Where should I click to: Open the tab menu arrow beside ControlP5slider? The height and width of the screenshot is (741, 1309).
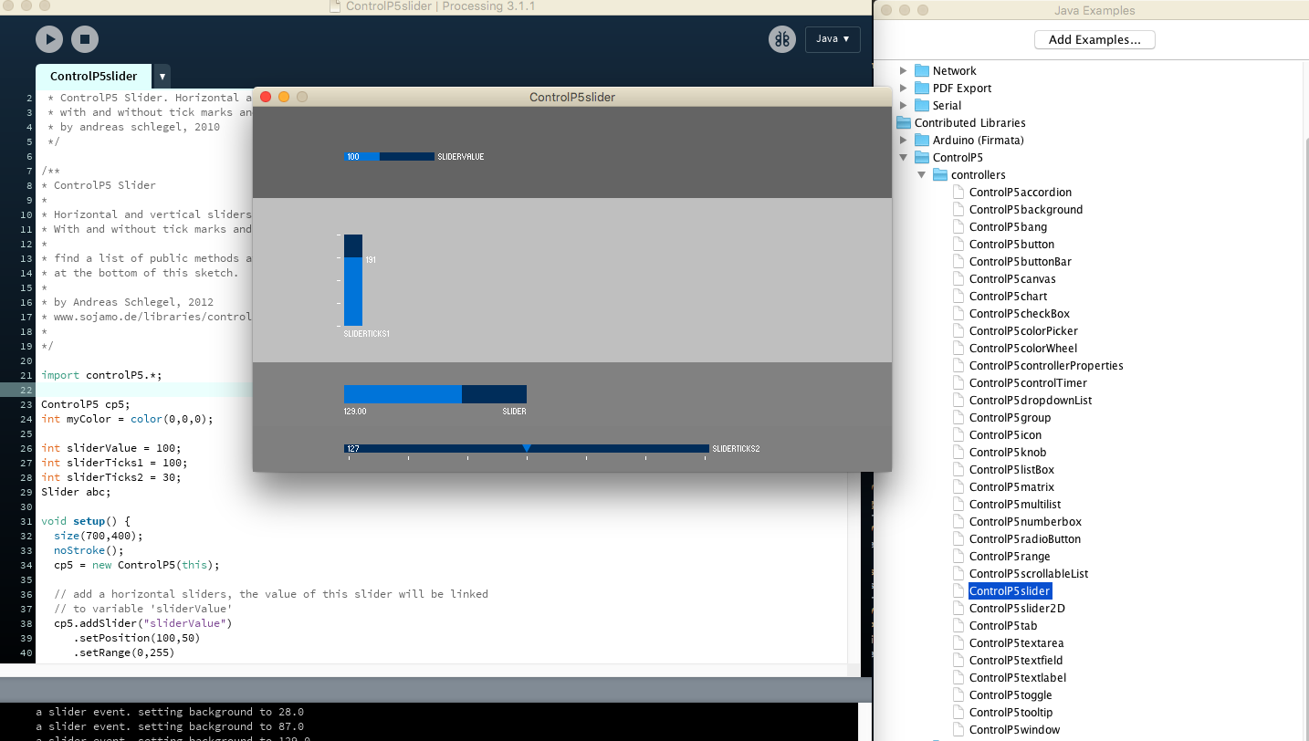click(162, 77)
